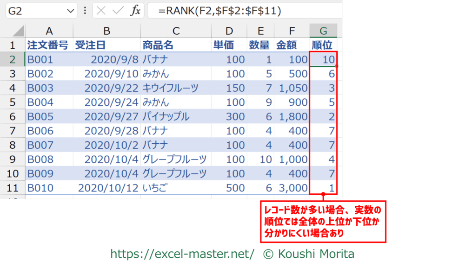Click the 3,000 amount cell
The height and width of the screenshot is (261, 465).
coord(292,188)
